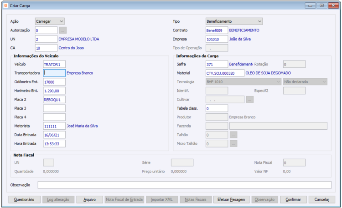Open the Ação dropdown showing Carregar
This screenshot has width=342, height=208.
pos(50,21)
